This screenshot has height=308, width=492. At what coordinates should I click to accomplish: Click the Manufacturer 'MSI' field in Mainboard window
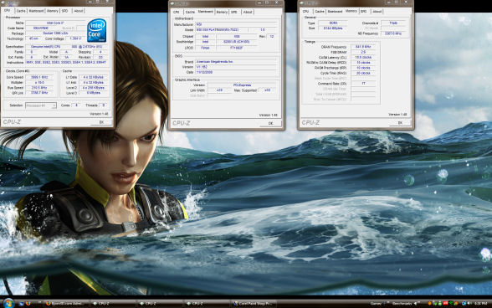coord(236,24)
